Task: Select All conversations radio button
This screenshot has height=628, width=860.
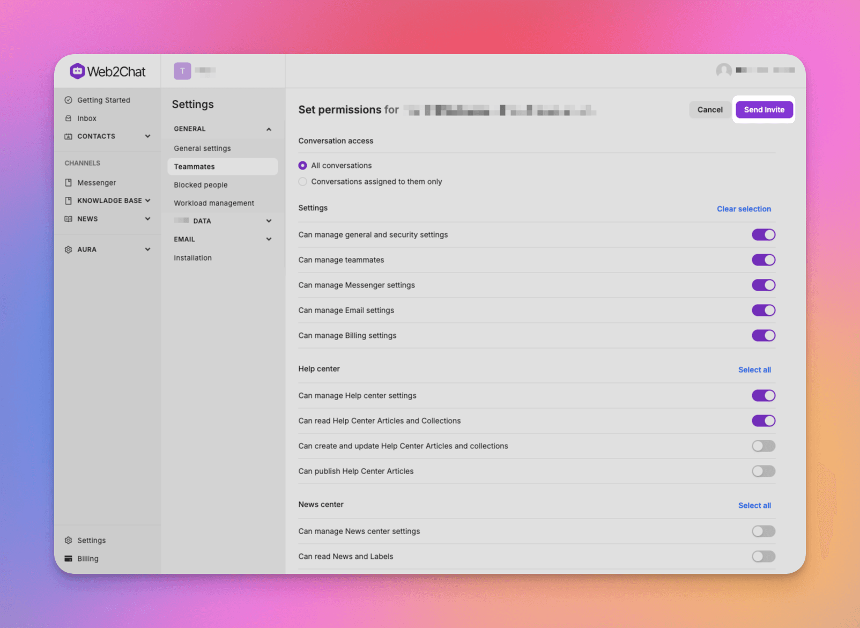Action: click(303, 165)
